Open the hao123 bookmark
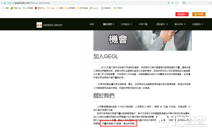 [94, 8]
